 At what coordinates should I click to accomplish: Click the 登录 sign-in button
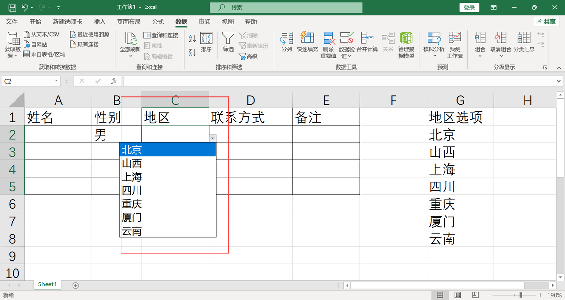pos(469,8)
